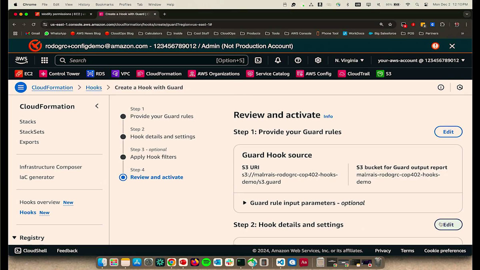Dismiss the account banner with X

pos(452,46)
